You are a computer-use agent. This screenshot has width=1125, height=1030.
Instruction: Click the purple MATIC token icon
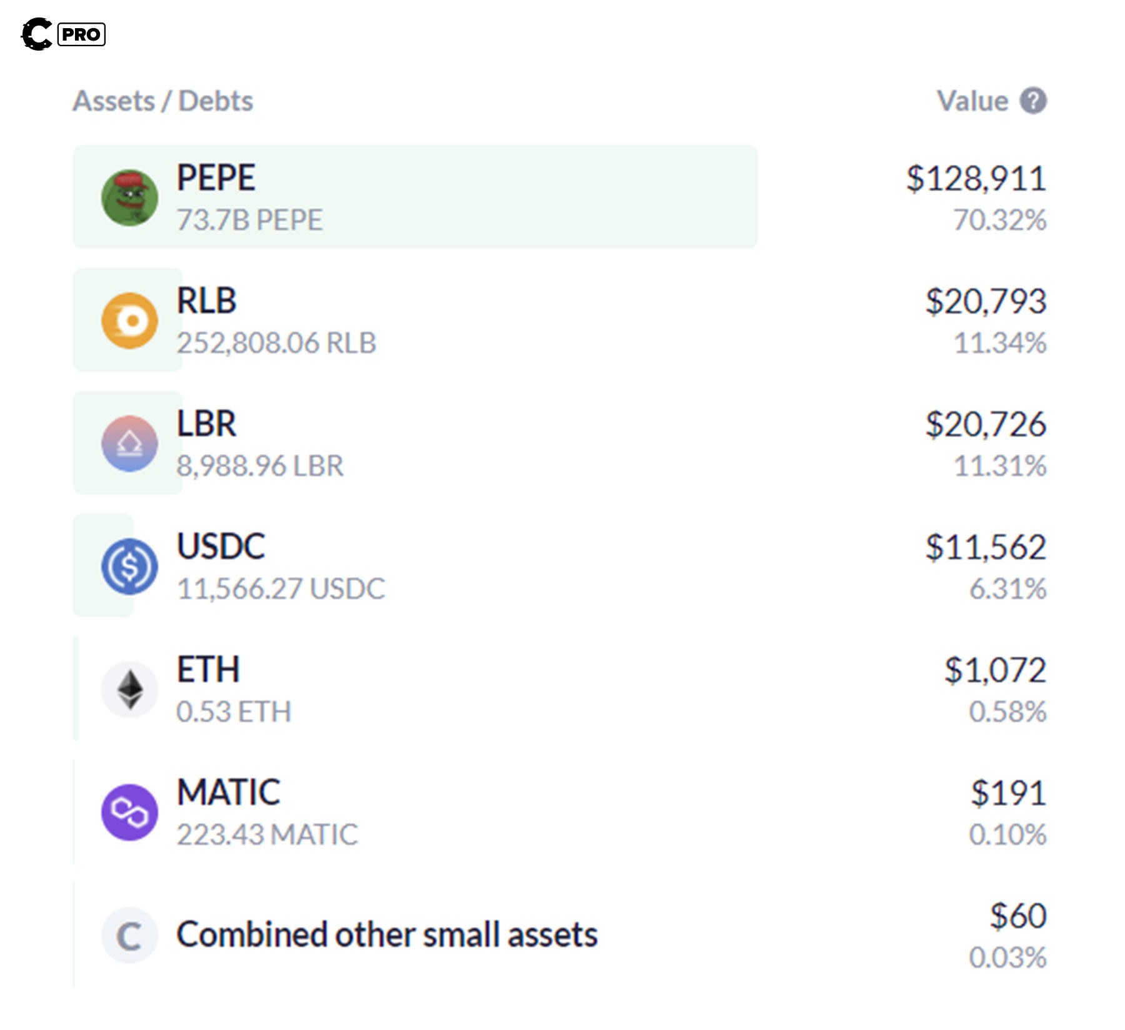(129, 812)
